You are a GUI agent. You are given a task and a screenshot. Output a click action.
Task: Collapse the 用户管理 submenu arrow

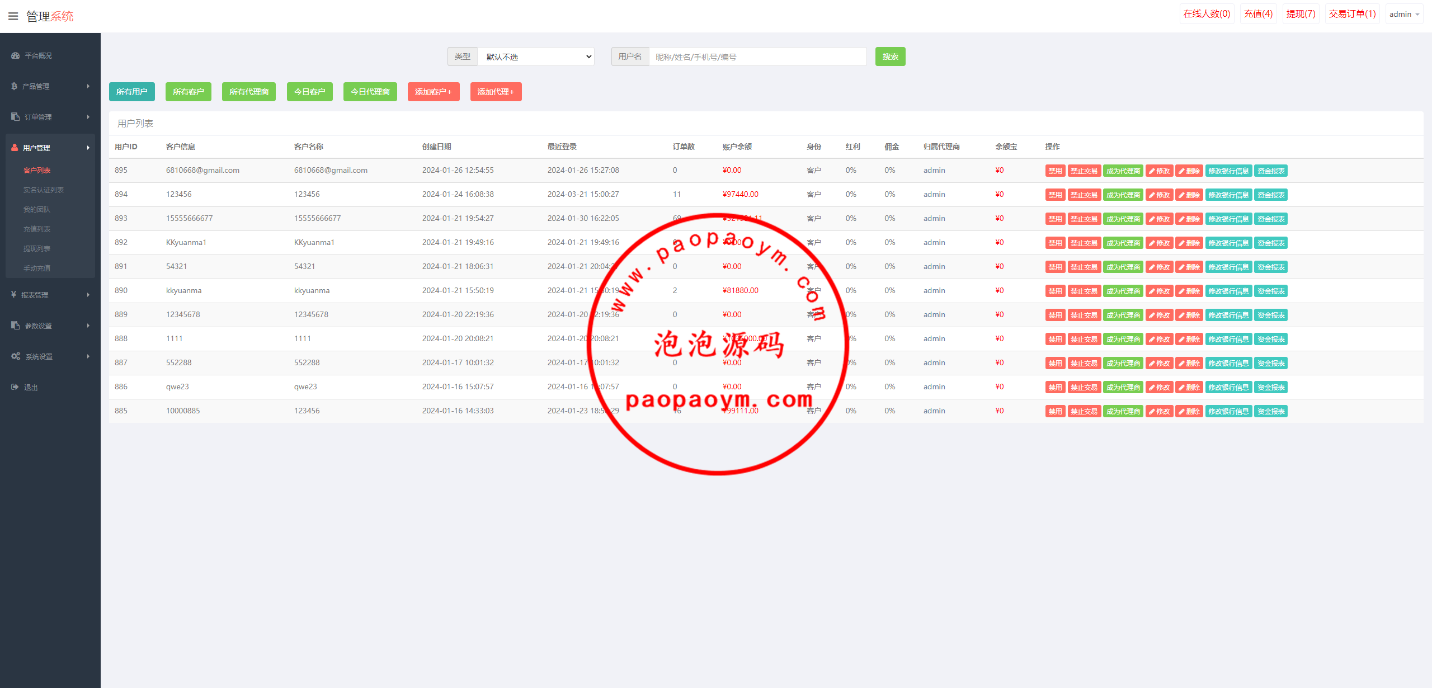[88, 148]
